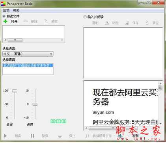This screenshot has height=143, width=166.
Task: Click the file list scrollbar right arrow
Action: click(62, 40)
